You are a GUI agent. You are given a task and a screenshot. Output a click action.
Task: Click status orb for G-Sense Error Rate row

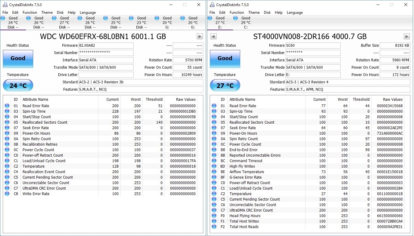[x=214, y=177]
